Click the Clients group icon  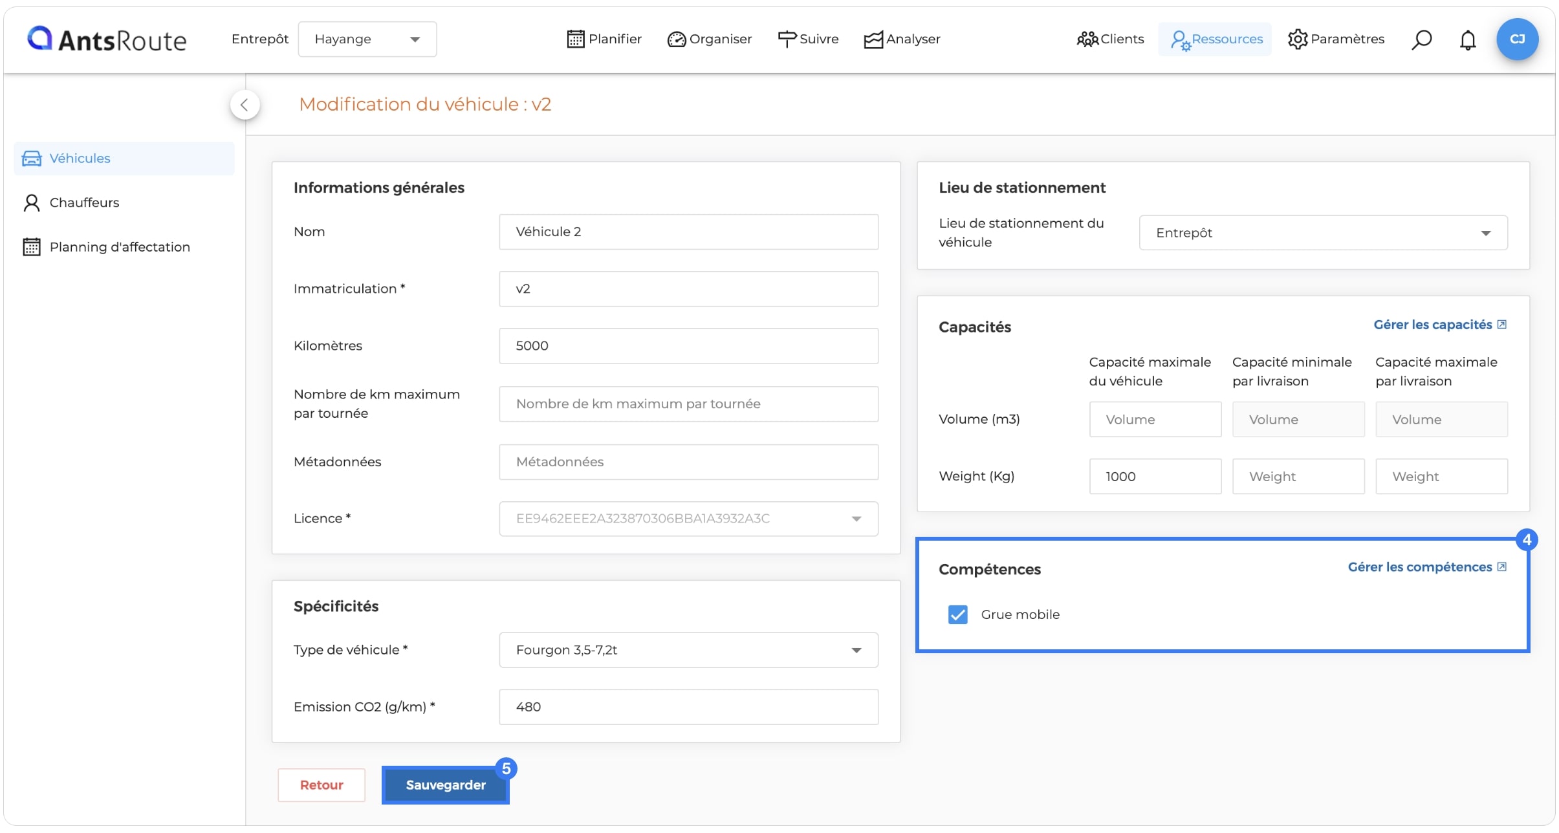tap(1087, 39)
